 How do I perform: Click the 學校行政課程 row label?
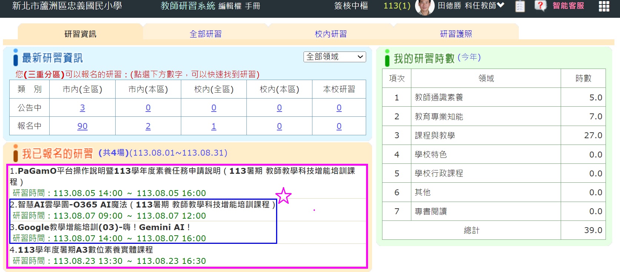pos(439,173)
